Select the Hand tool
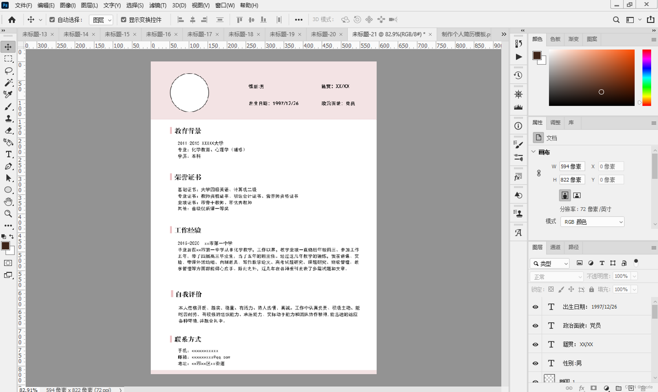The height and width of the screenshot is (392, 658). 8,202
